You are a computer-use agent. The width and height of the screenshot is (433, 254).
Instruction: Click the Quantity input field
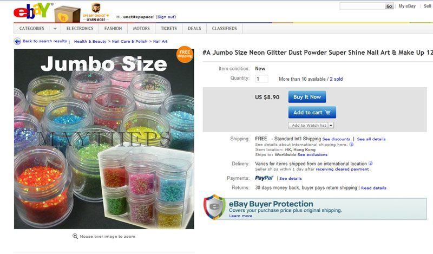261,79
